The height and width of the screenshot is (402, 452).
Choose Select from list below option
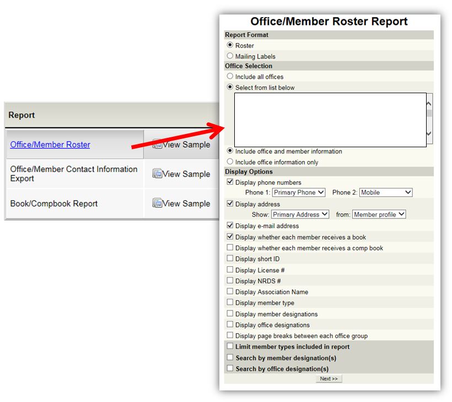(230, 87)
